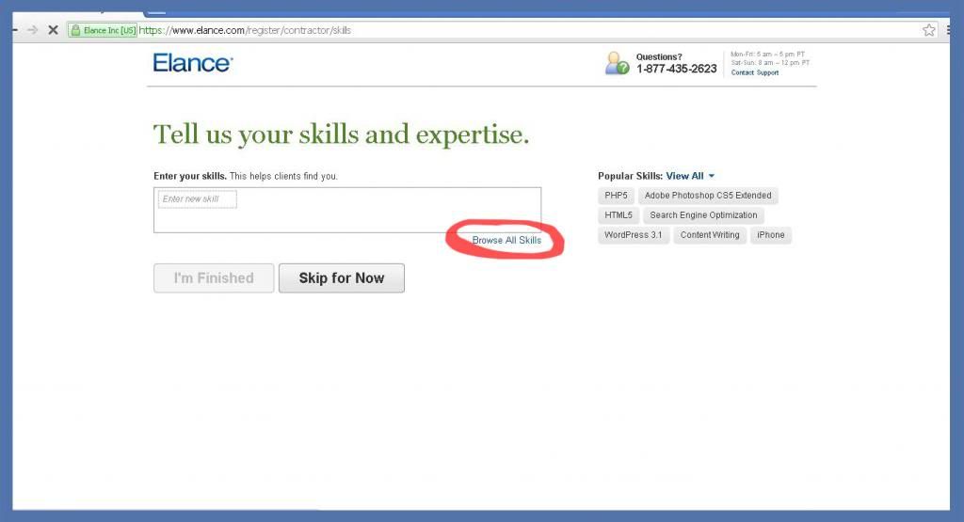Add Search Engine Optimization skill
The height and width of the screenshot is (522, 964).
pos(703,215)
